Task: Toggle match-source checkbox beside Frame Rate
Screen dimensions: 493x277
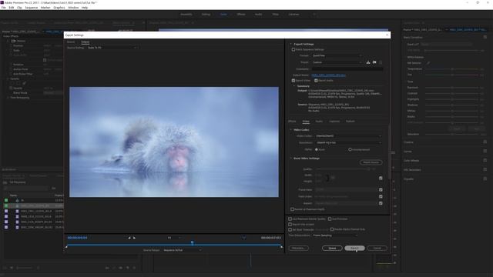Action: pyautogui.click(x=381, y=190)
